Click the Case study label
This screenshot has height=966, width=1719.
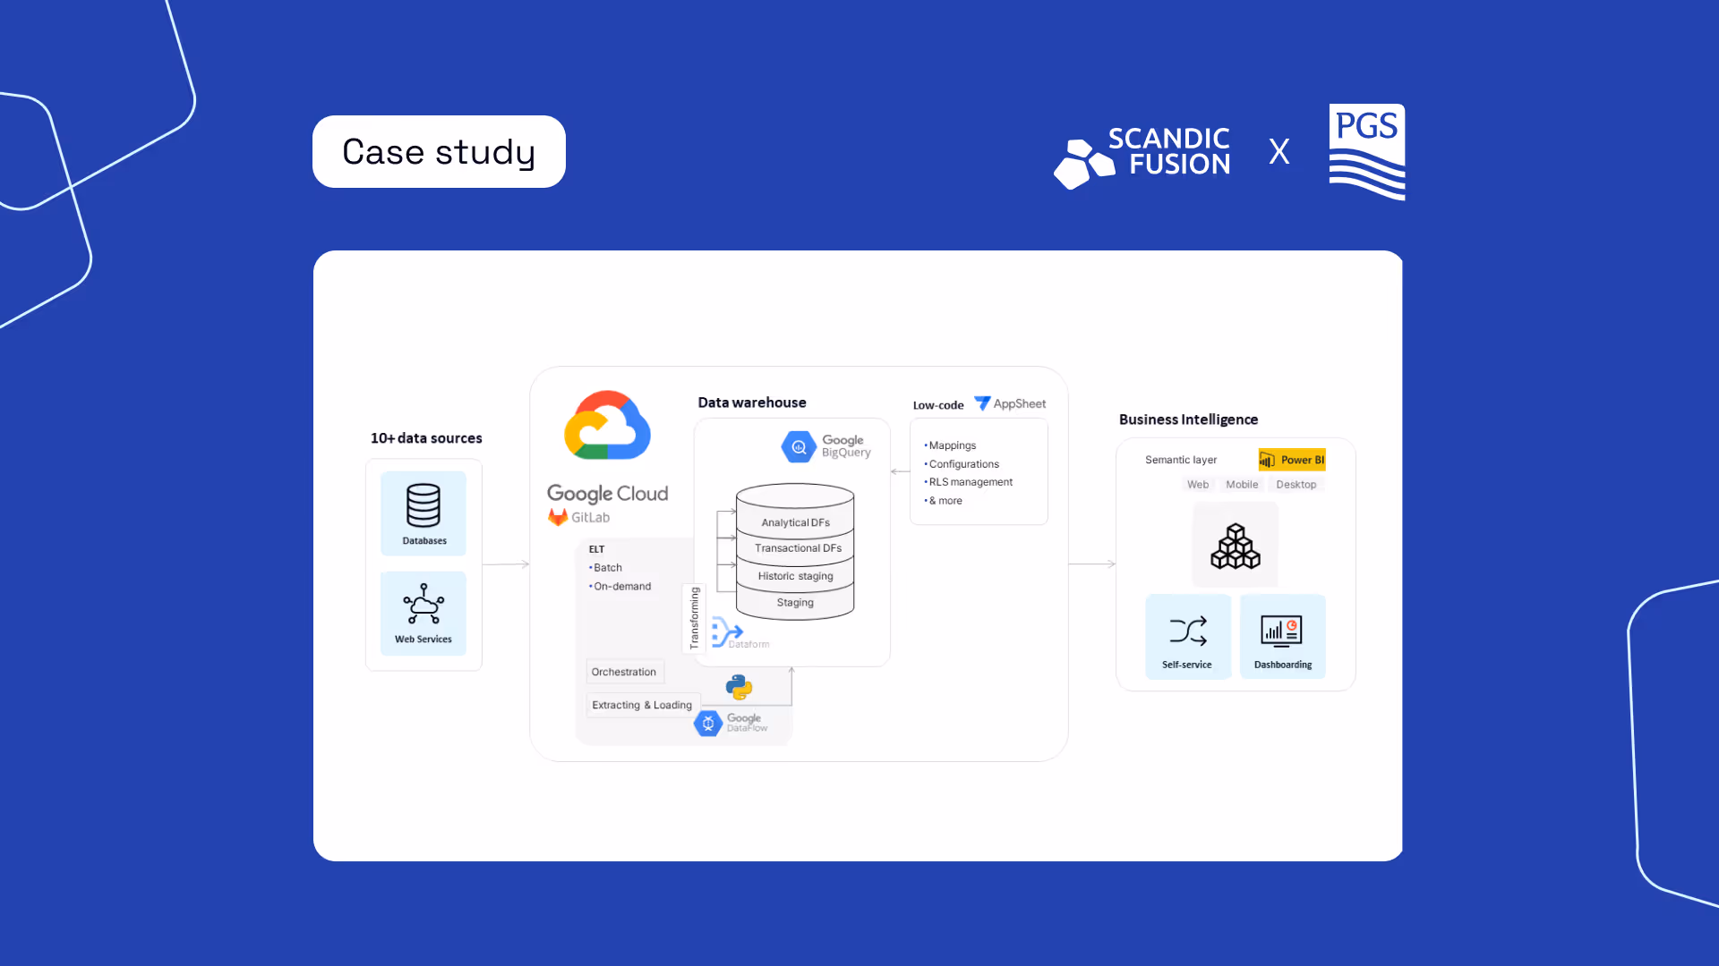[x=439, y=152]
